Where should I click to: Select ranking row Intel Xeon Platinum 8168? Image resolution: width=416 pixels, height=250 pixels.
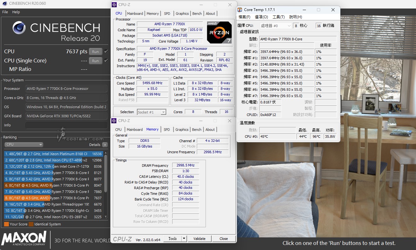54,154
